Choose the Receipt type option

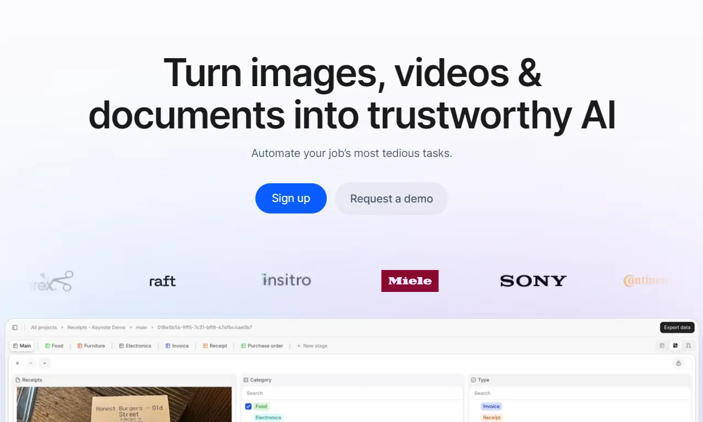click(x=492, y=418)
